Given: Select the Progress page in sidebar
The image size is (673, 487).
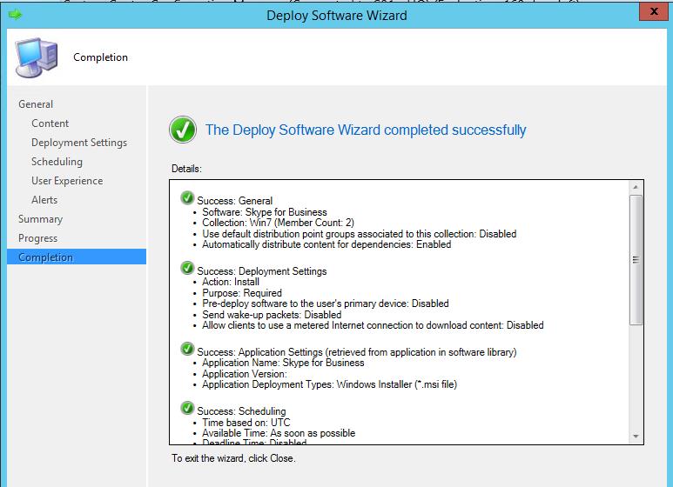Looking at the screenshot, I should pyautogui.click(x=37, y=238).
